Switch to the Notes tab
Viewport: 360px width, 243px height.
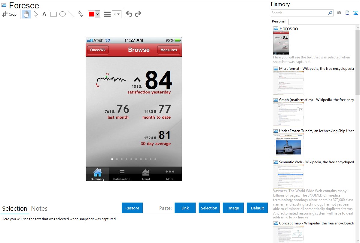click(39, 209)
